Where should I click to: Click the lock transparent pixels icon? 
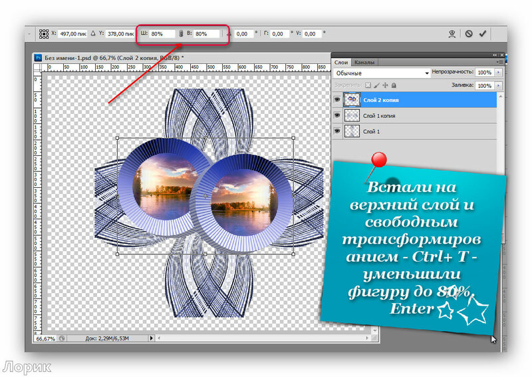coord(368,85)
